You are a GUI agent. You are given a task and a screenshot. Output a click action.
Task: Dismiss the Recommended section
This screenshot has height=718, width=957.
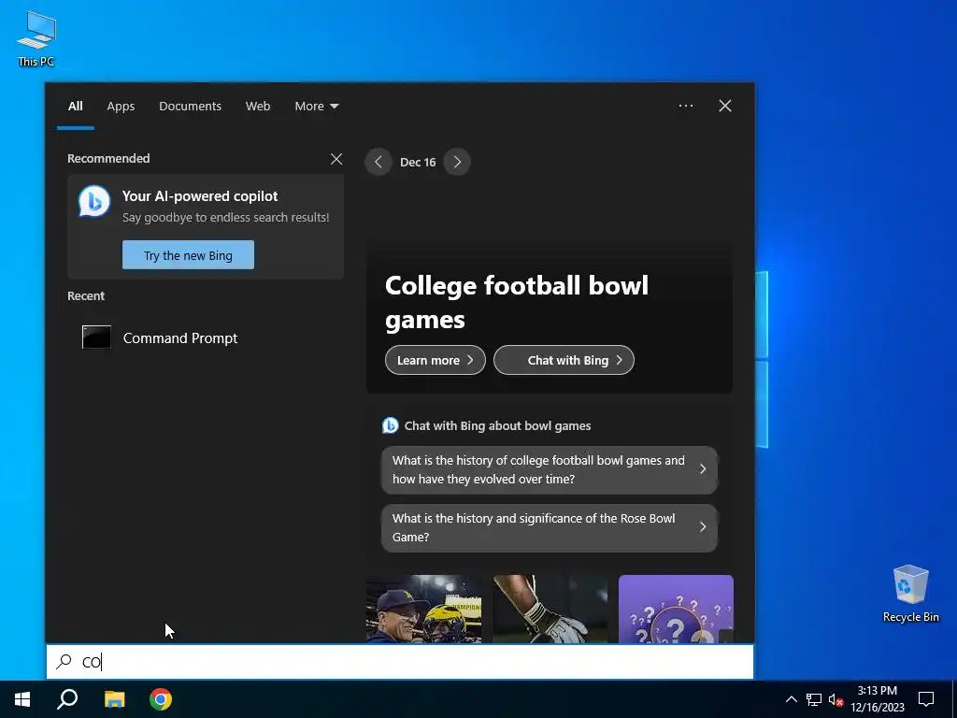pyautogui.click(x=336, y=159)
